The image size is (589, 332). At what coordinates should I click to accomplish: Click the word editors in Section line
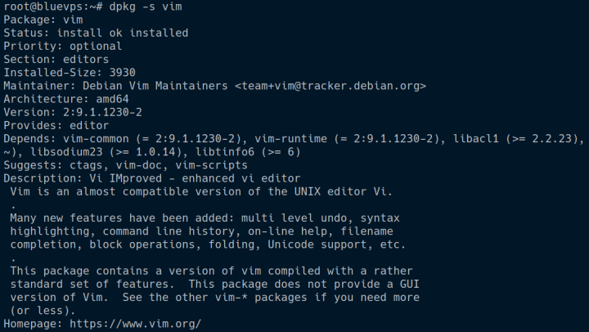tap(86, 60)
